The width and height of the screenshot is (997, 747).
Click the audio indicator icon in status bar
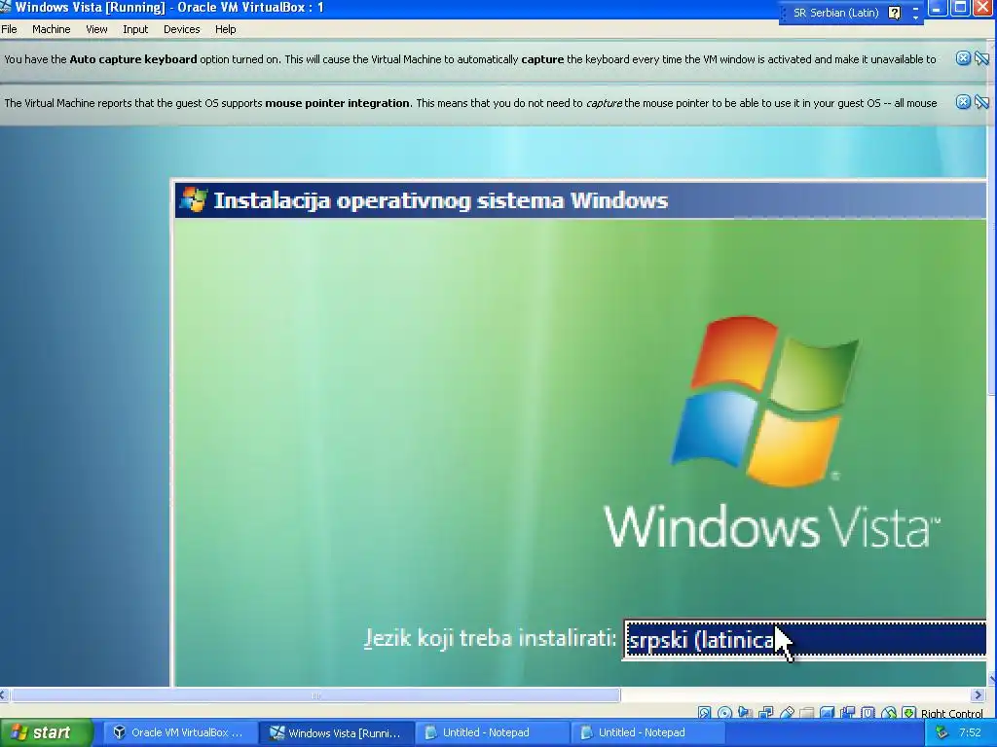click(x=745, y=713)
